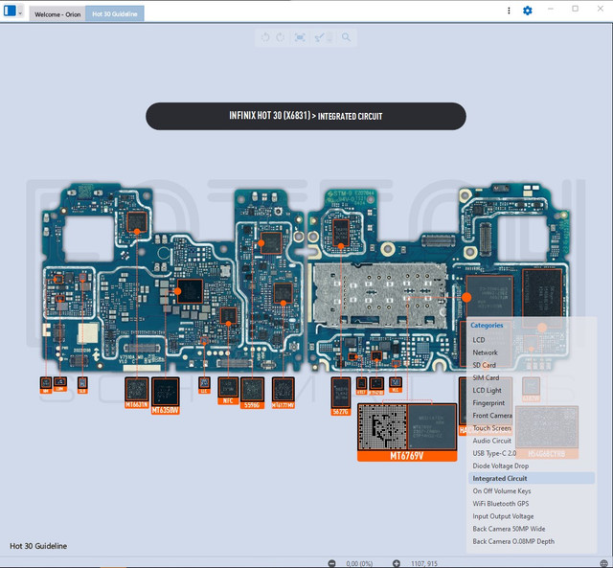Open the settings gear icon

click(x=528, y=11)
